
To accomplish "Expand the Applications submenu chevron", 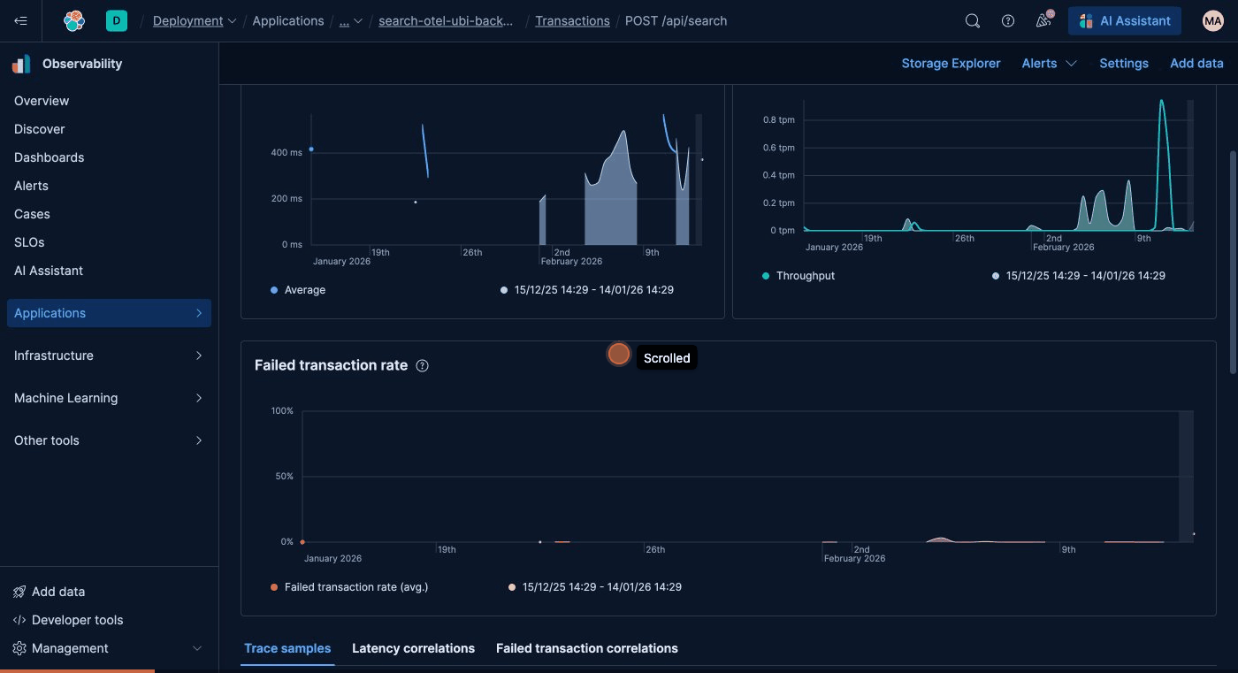I will pos(198,313).
